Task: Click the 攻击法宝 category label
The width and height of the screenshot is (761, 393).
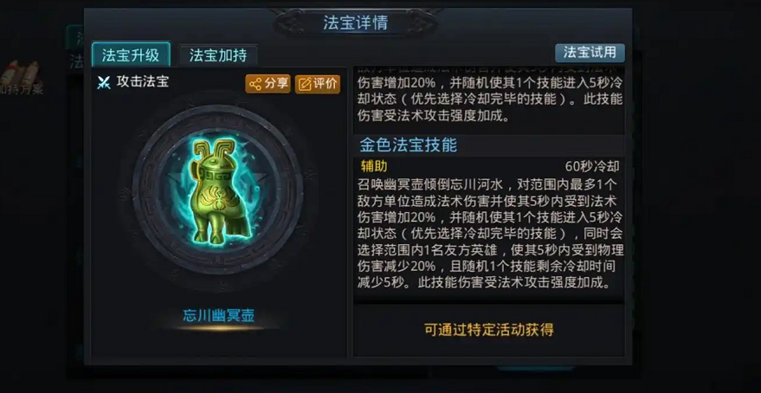Action: point(143,81)
